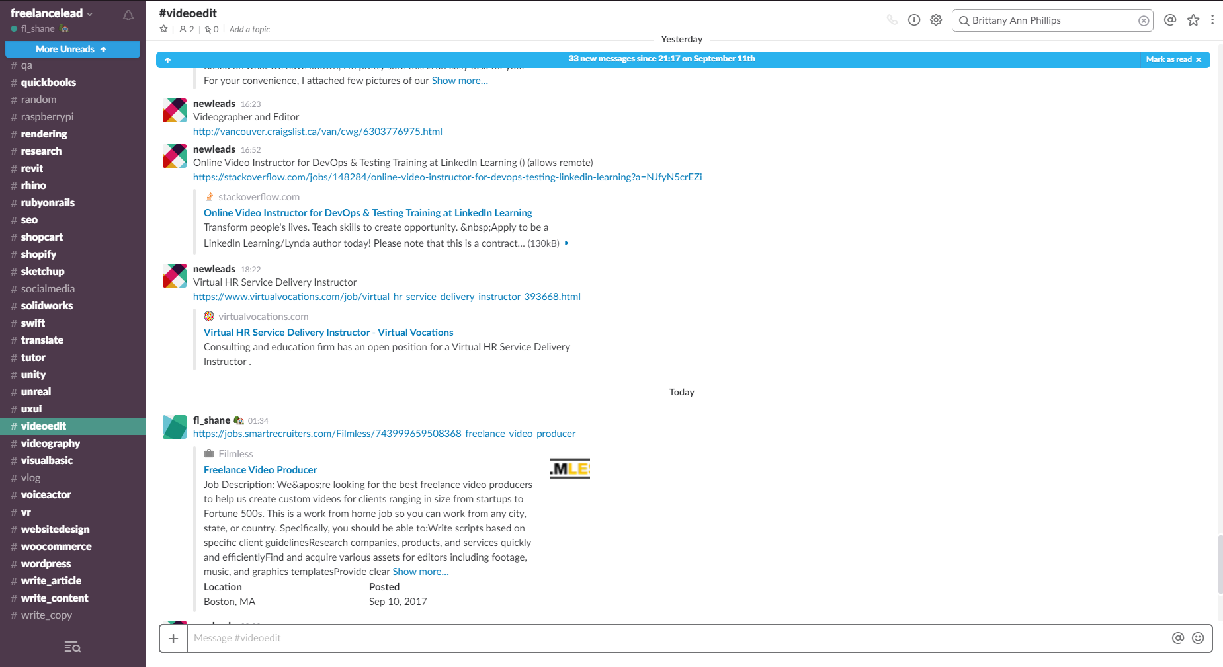Start a call with phone icon
The image size is (1223, 667).
click(892, 20)
